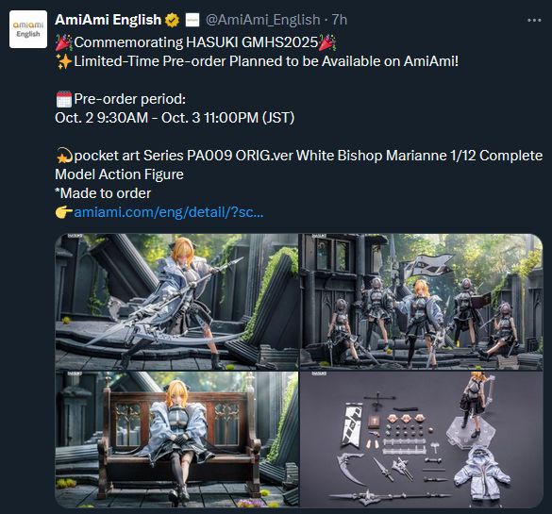View the figure with scythe photo
Viewport: 552px width, 514px height.
point(176,302)
